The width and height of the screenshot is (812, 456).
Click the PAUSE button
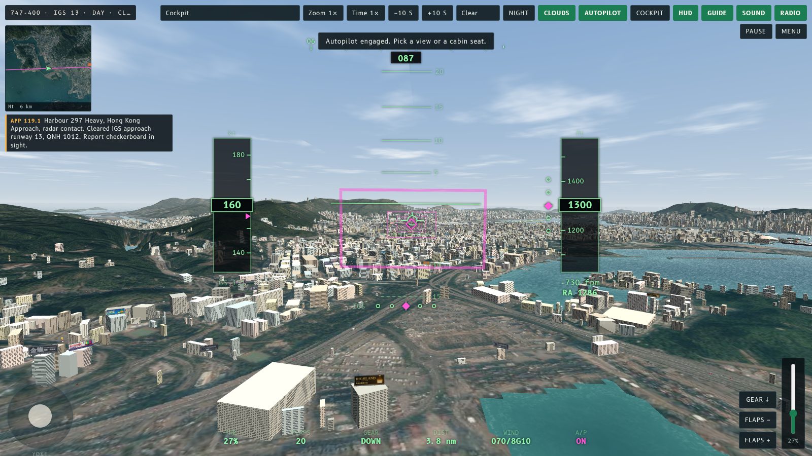tap(756, 31)
